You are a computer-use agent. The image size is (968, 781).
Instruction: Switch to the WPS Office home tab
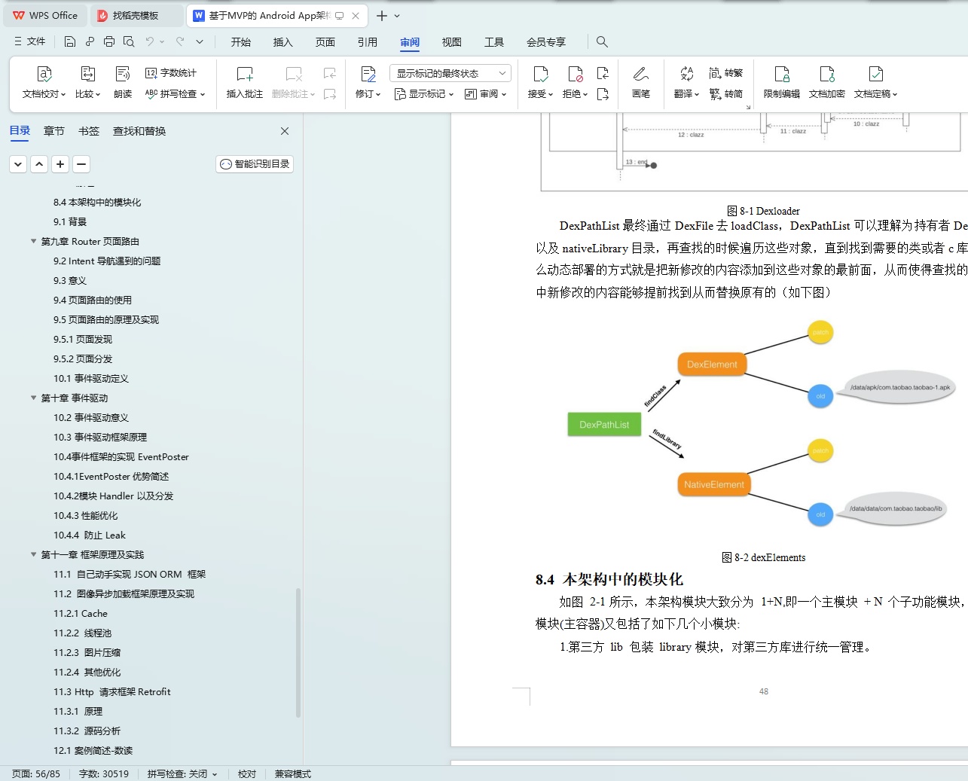(45, 15)
